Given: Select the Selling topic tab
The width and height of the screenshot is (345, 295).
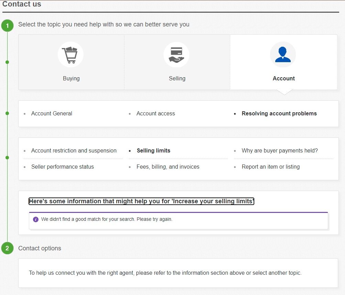Looking at the screenshot, I should 177,78.
